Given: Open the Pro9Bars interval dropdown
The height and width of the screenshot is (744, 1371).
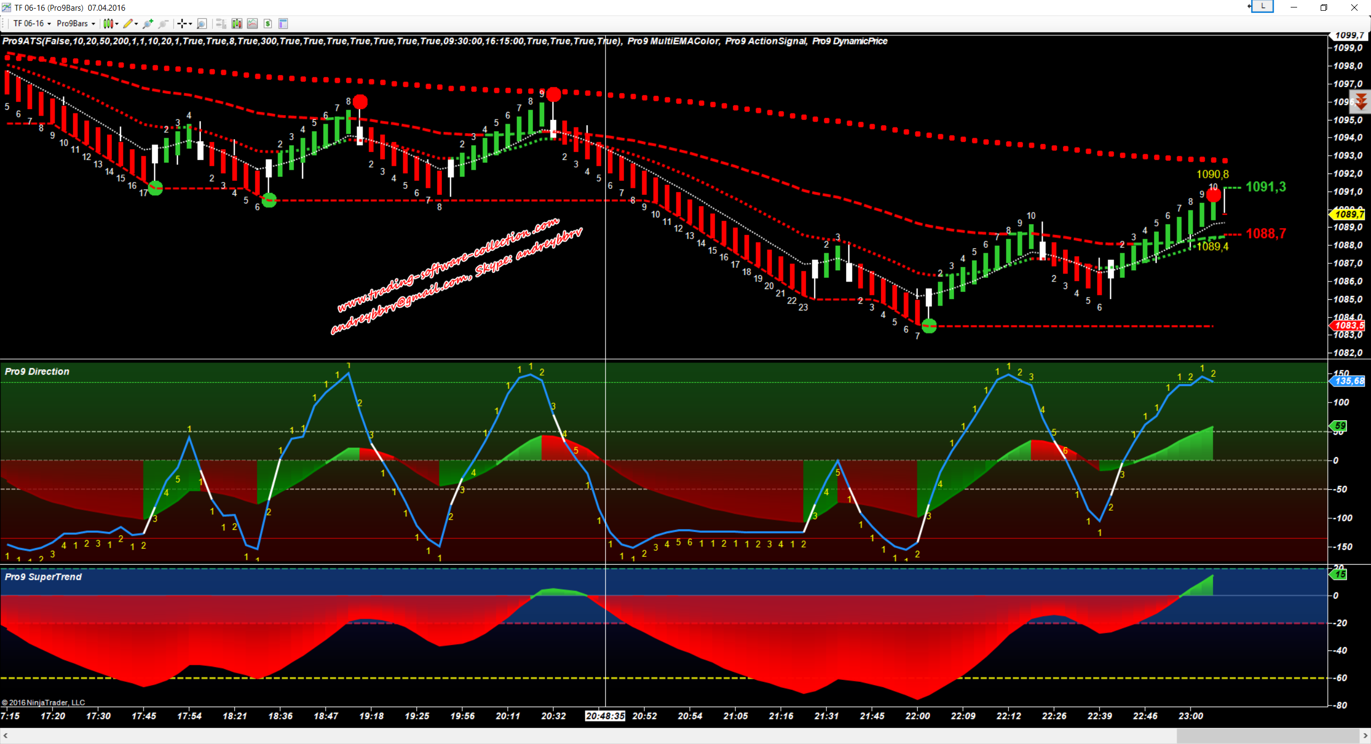Looking at the screenshot, I should pyautogui.click(x=76, y=24).
